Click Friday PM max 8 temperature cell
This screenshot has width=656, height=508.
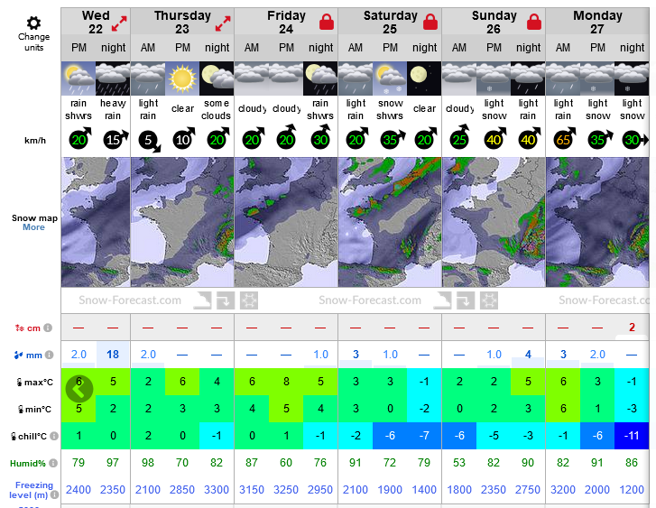click(x=286, y=382)
